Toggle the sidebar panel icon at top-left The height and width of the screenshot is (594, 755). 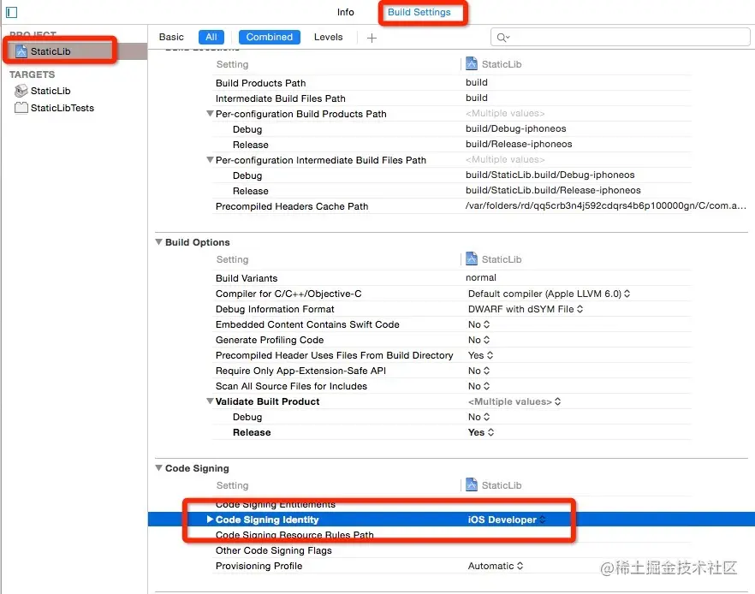12,12
